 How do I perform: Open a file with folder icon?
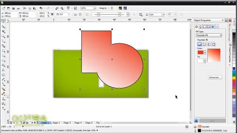tap(9, 8)
